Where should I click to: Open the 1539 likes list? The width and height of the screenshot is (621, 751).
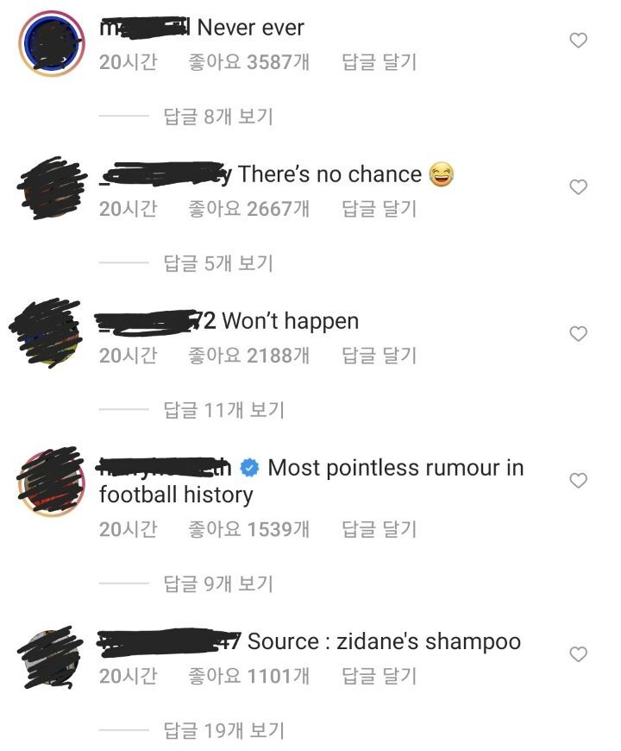pyautogui.click(x=248, y=529)
